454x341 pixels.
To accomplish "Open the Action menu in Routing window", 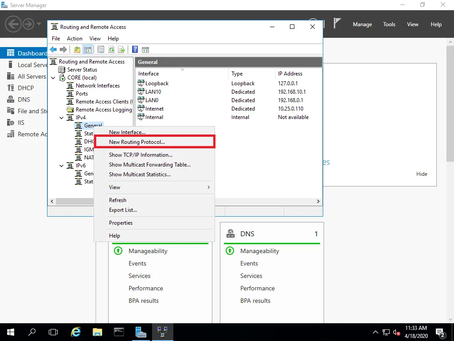I will tap(74, 39).
